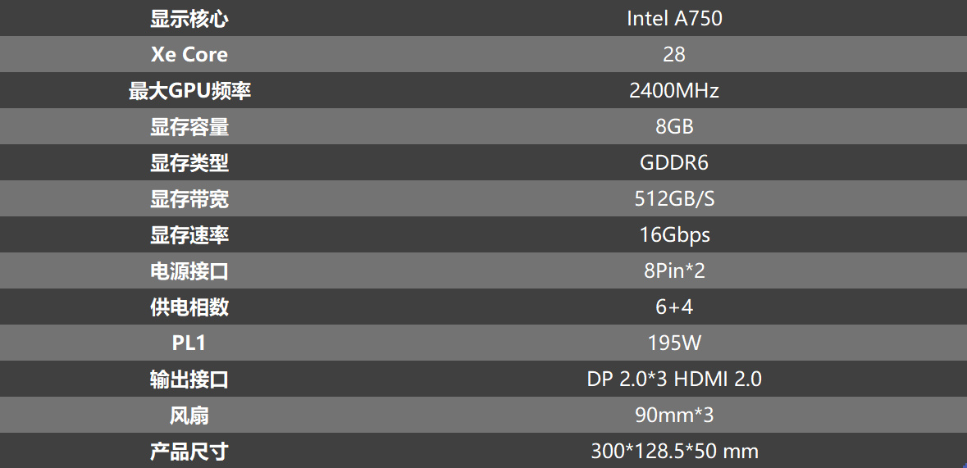Viewport: 967px width, 468px height.
Task: Click the 风扇 row label
Action: [x=189, y=415]
